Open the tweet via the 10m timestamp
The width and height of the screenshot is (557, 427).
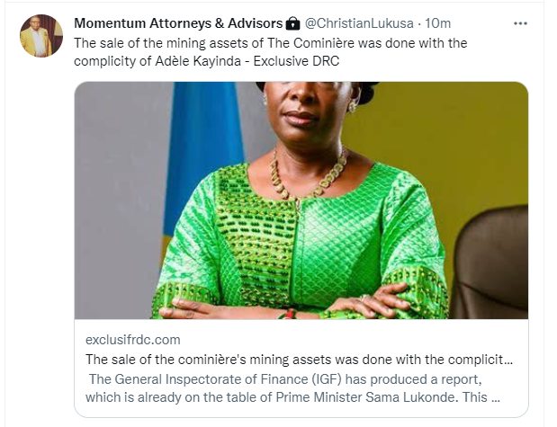(438, 22)
